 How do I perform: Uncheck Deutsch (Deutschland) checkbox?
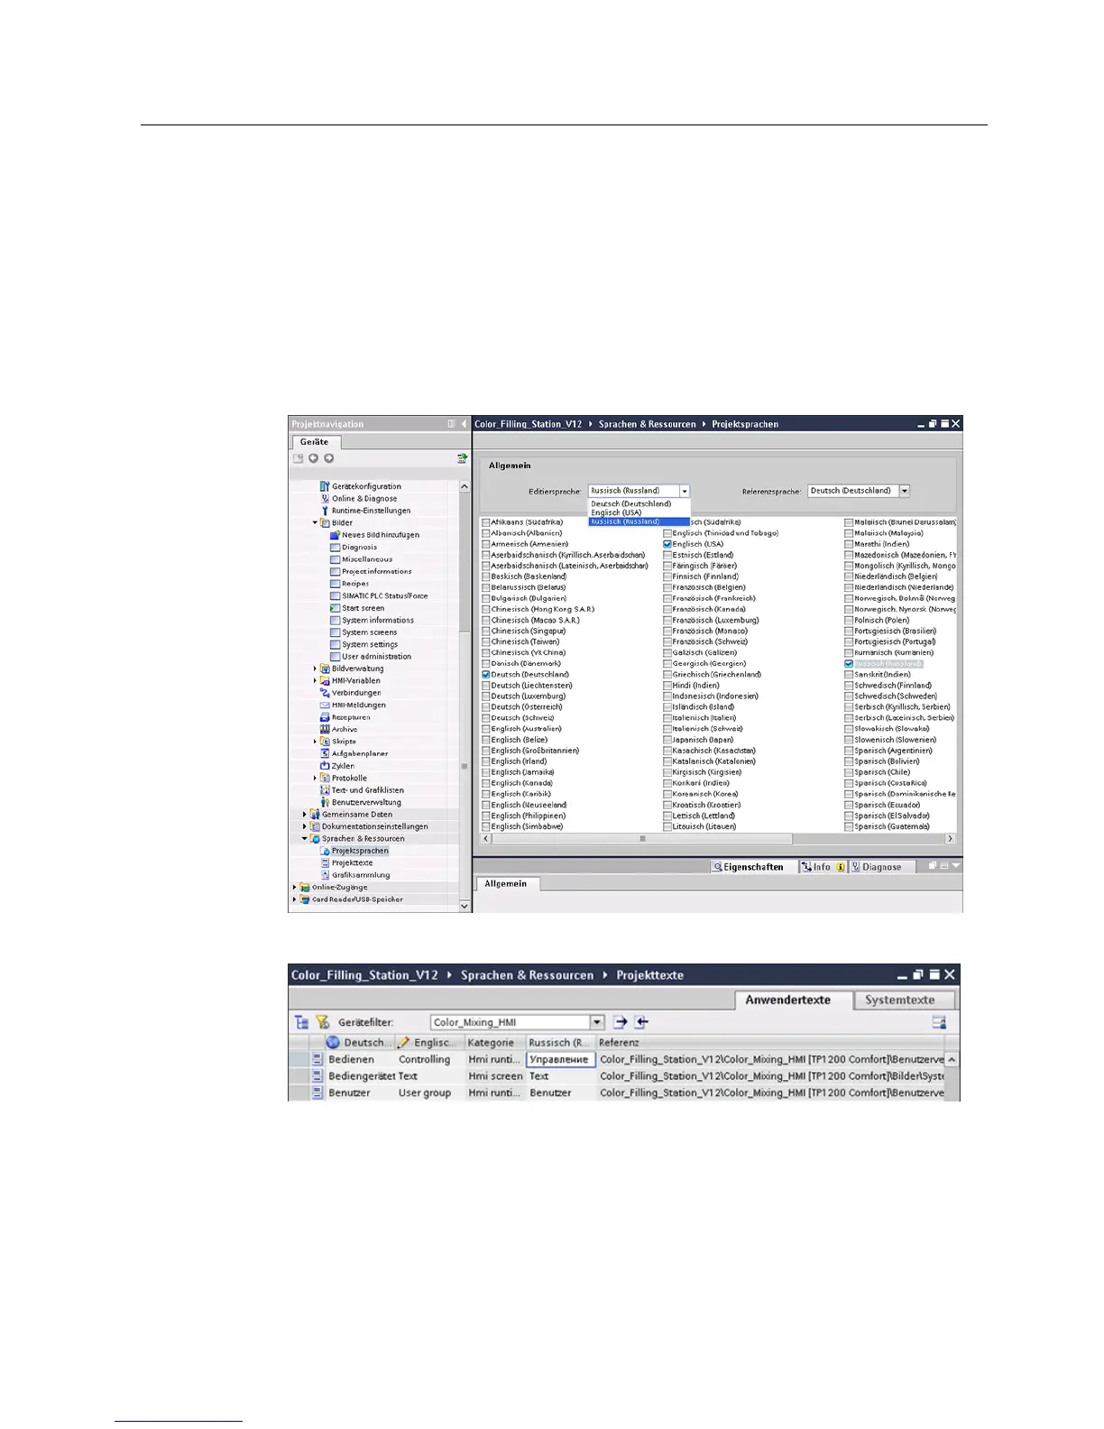[486, 675]
